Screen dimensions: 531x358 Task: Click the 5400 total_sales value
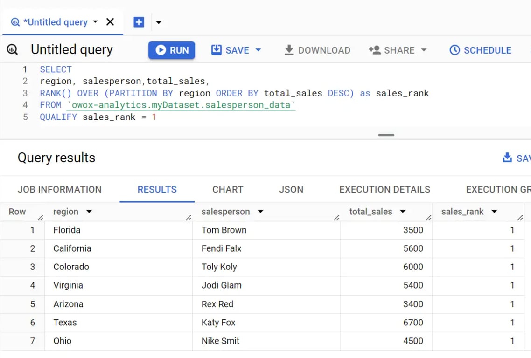(x=413, y=286)
